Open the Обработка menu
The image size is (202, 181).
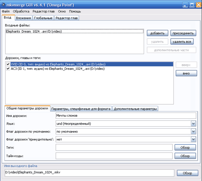[21, 11]
